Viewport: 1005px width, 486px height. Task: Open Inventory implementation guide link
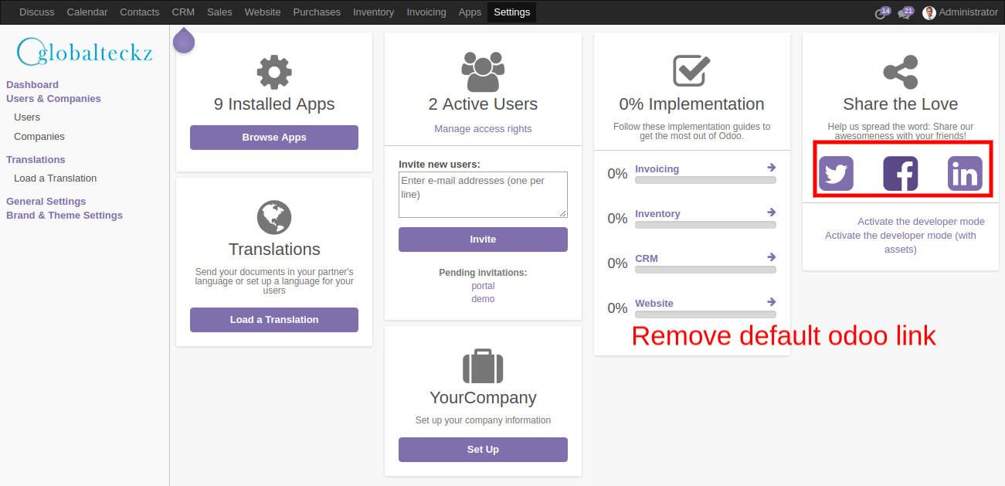click(657, 214)
